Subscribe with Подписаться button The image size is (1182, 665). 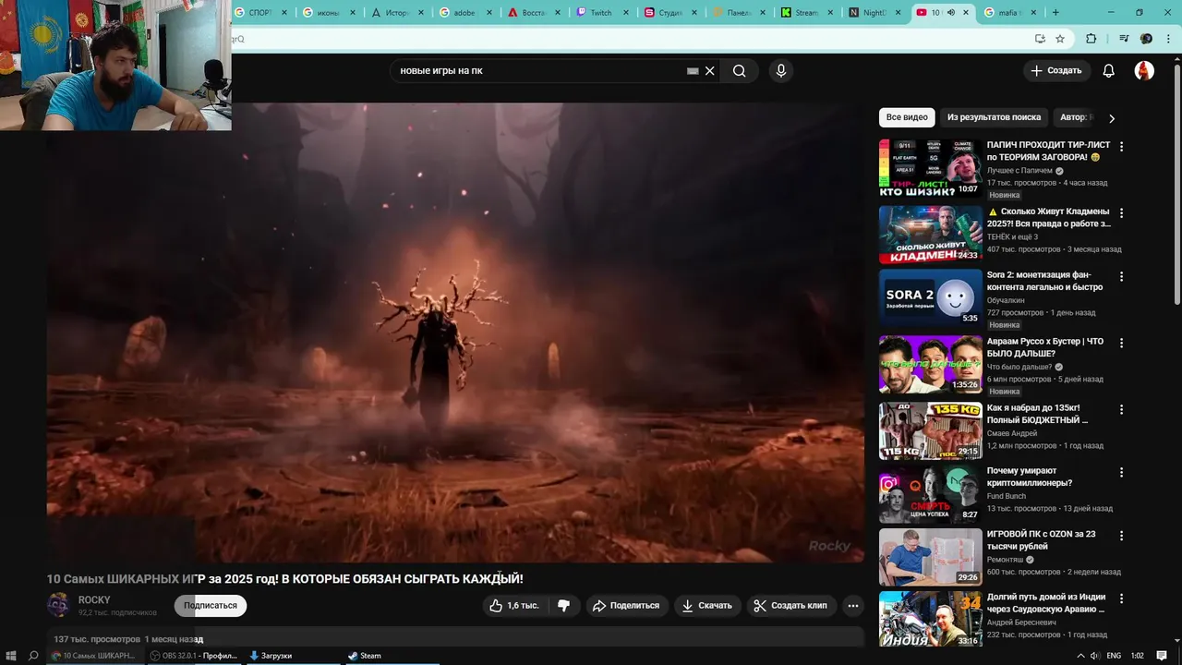point(211,606)
